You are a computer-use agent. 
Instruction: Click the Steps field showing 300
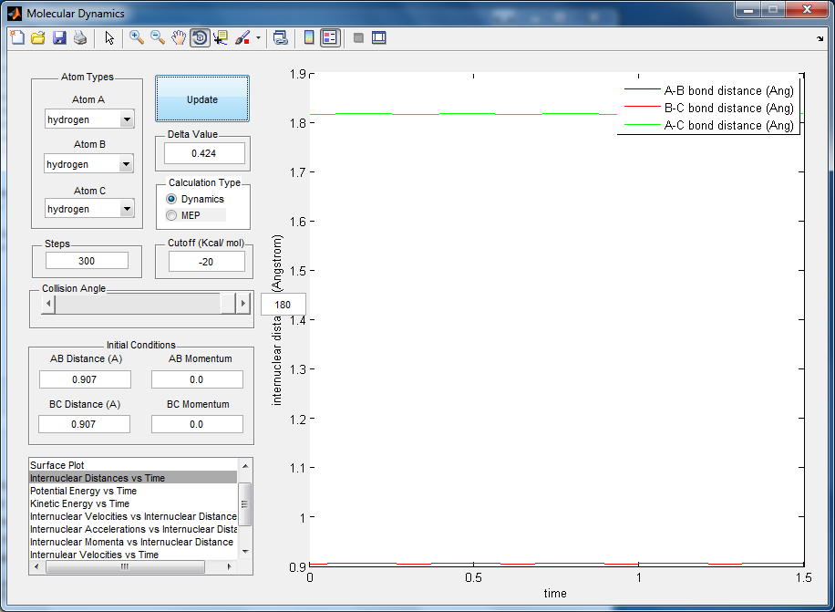pos(87,261)
